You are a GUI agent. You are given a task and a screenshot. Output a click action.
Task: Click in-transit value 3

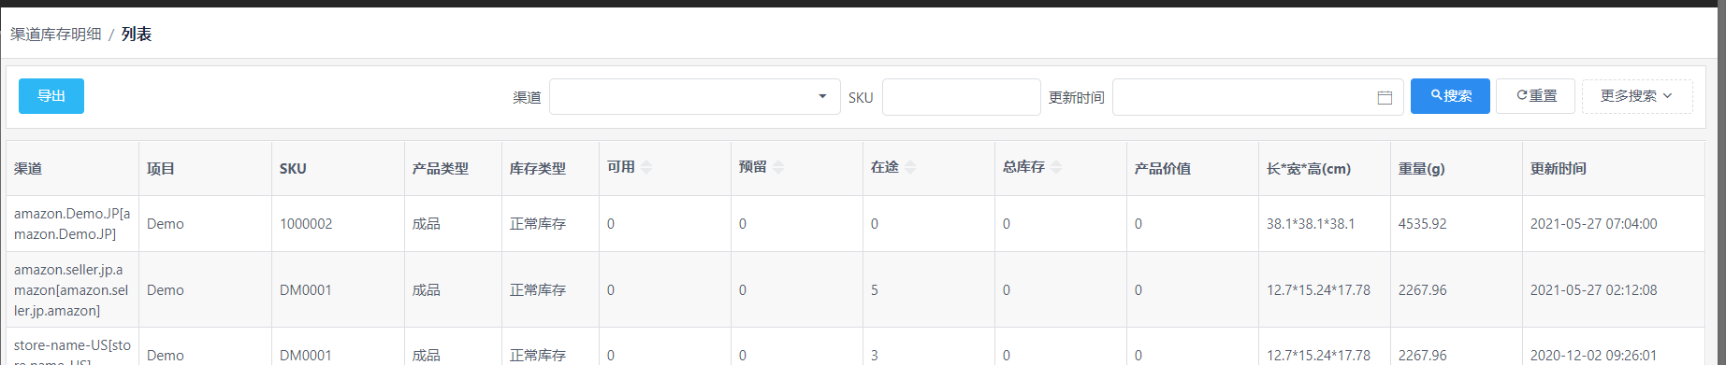(875, 356)
